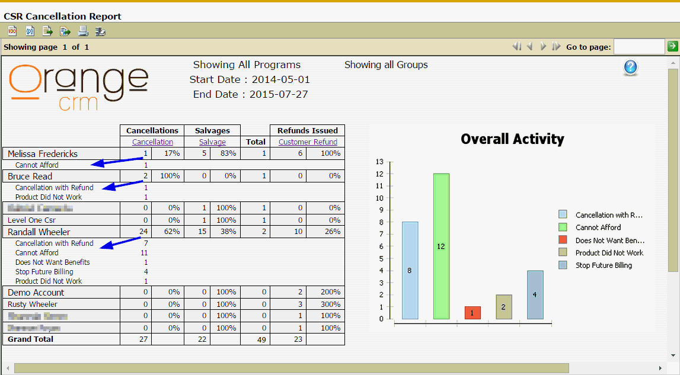This screenshot has width=680, height=375.
Task: Click the previous page arrow
Action: pyautogui.click(x=530, y=47)
